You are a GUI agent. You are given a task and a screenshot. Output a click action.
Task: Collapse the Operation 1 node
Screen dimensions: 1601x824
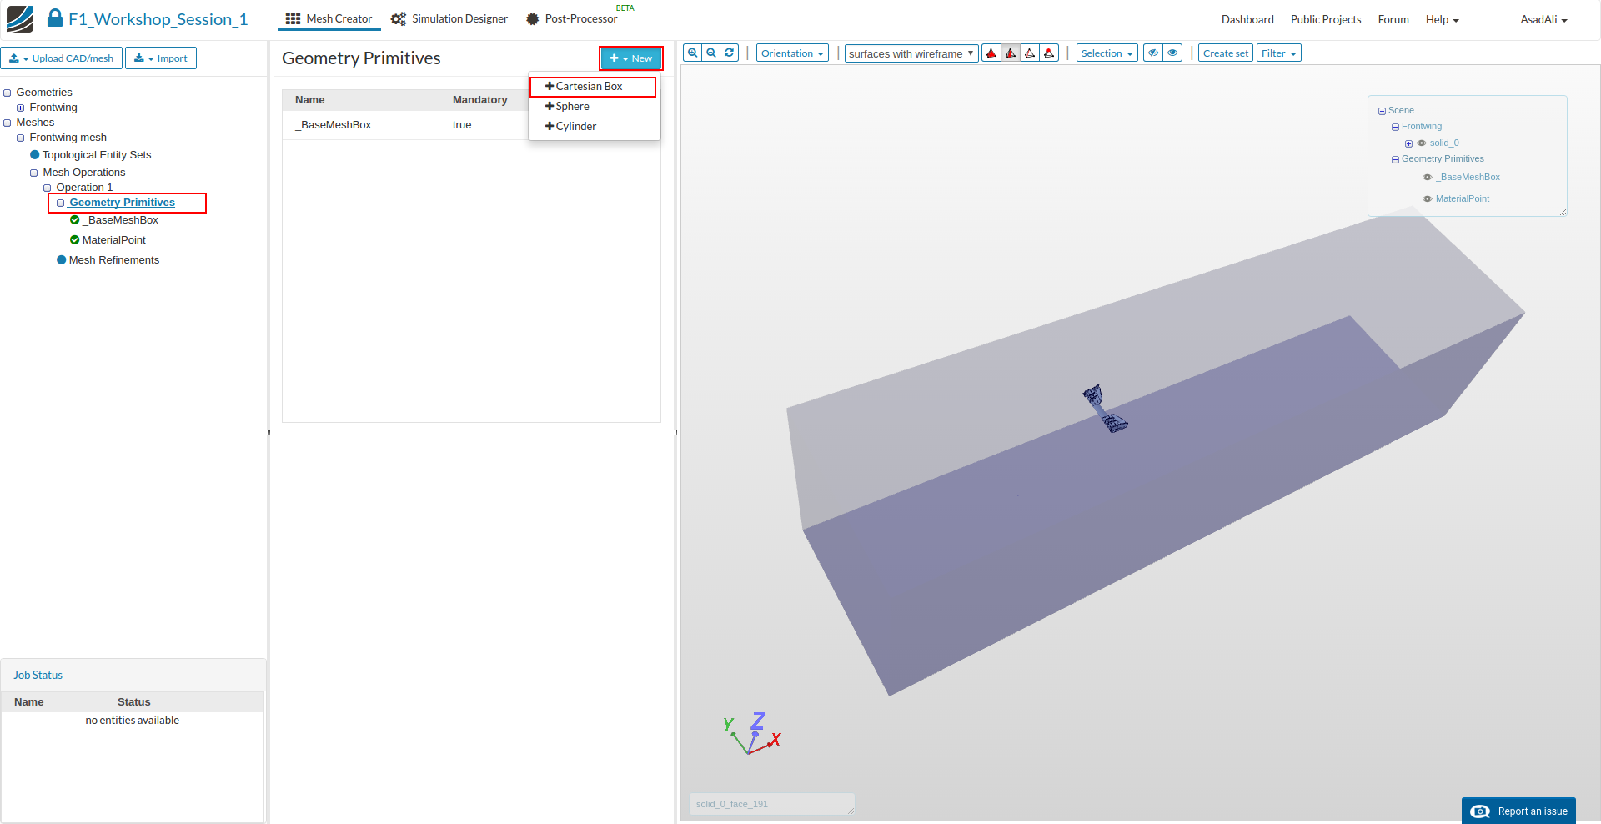click(48, 188)
